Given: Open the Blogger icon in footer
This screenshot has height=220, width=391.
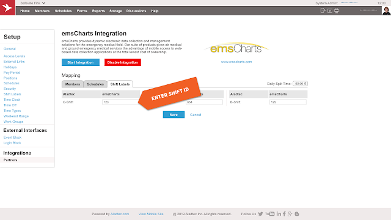Looking at the screenshot, I should point(297,214).
